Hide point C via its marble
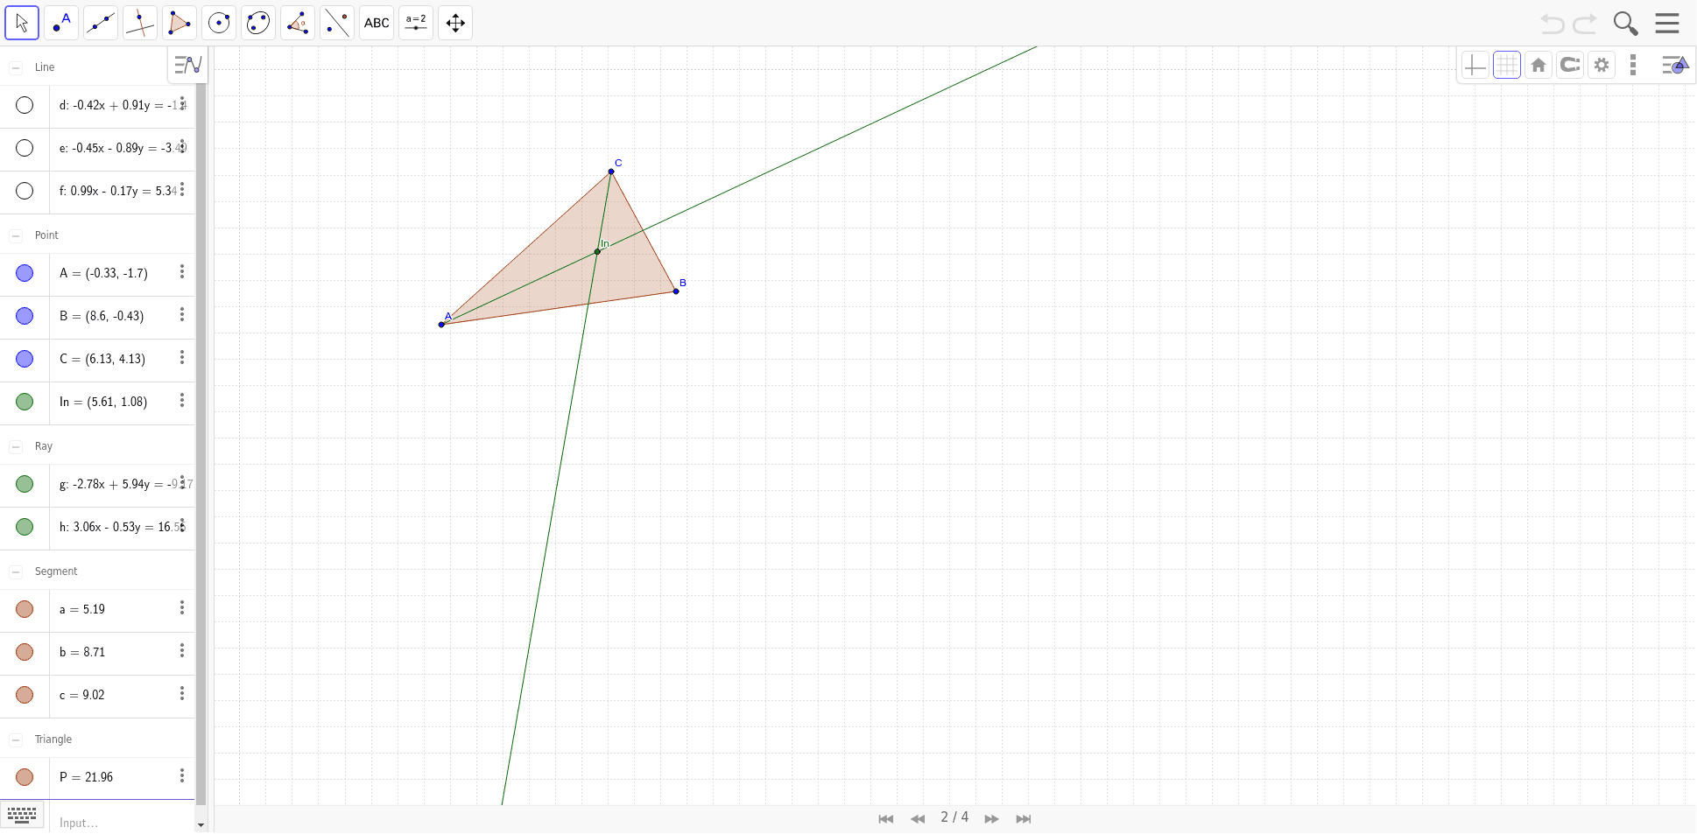 click(x=25, y=359)
